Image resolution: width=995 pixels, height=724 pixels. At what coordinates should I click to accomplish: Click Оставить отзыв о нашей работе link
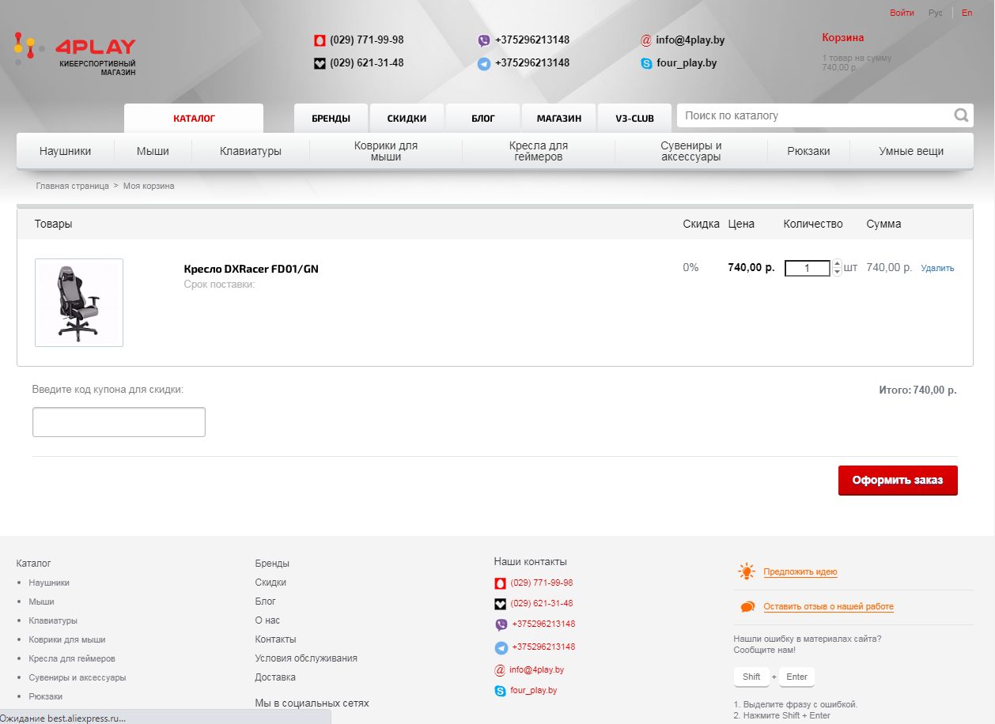pyautogui.click(x=829, y=607)
